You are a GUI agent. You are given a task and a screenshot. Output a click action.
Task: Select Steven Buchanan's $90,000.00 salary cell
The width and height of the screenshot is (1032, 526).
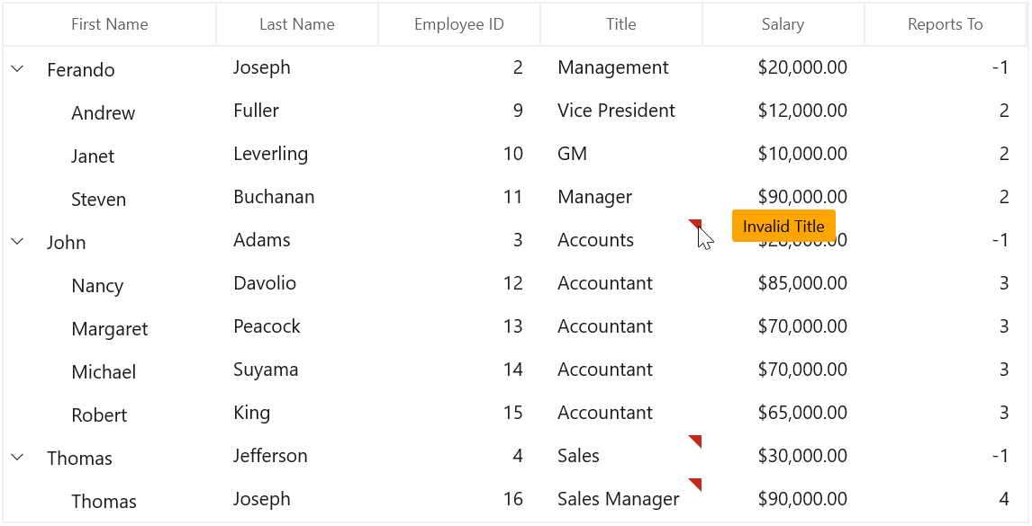coord(783,197)
